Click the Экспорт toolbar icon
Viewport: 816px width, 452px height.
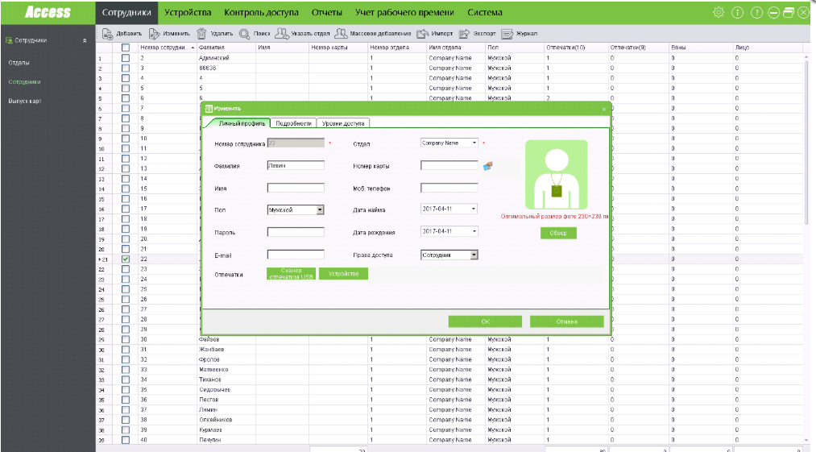pyautogui.click(x=464, y=34)
